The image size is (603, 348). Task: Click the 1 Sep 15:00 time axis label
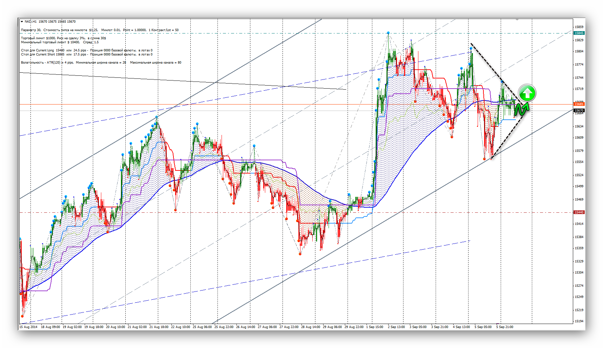[374, 327]
